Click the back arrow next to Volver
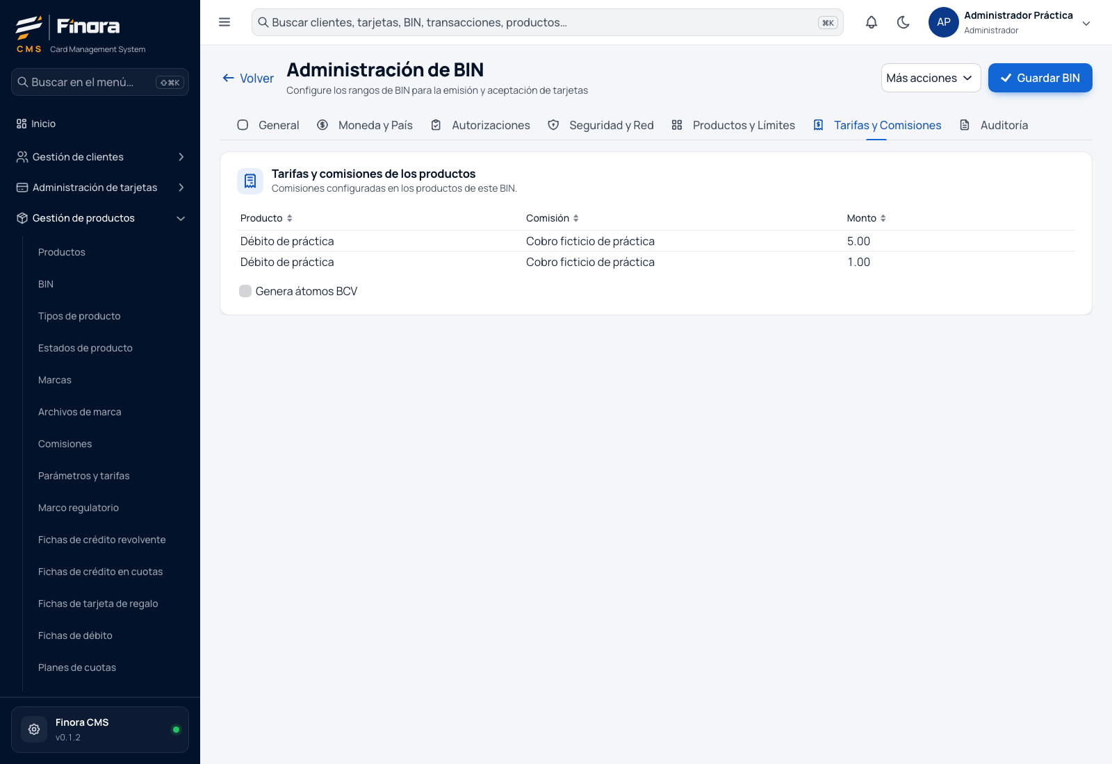 click(x=228, y=78)
